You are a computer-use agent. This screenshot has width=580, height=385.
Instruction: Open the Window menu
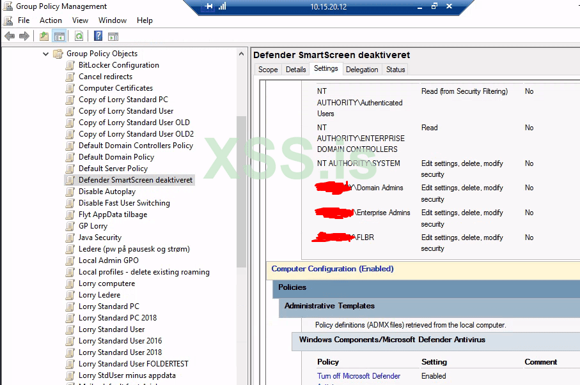[113, 20]
